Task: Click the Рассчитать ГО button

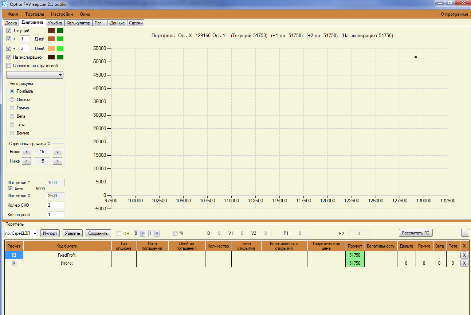Action: pos(416,233)
